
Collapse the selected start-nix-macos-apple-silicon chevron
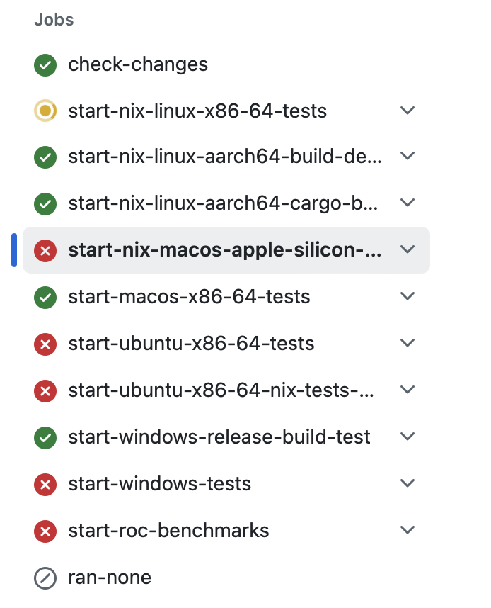point(408,249)
